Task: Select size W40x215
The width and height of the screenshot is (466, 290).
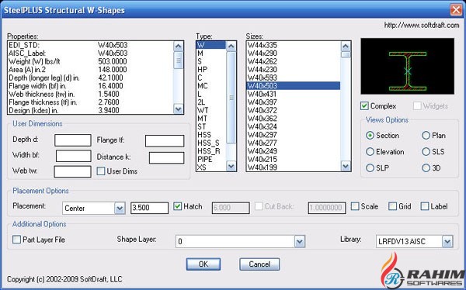Action: pyautogui.click(x=294, y=160)
